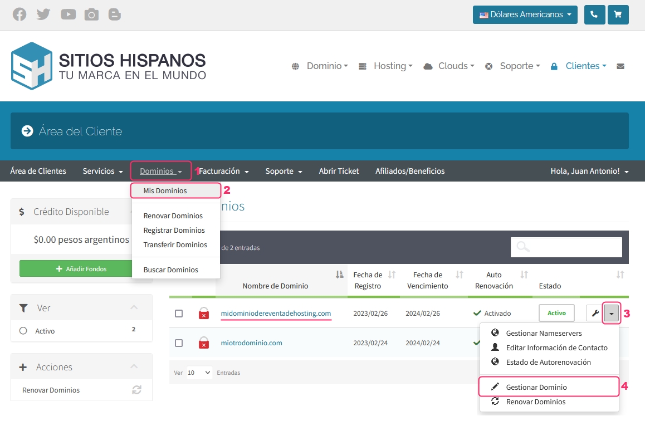This screenshot has height=421, width=645.
Task: Open the Facebook social icon
Action: pos(19,14)
